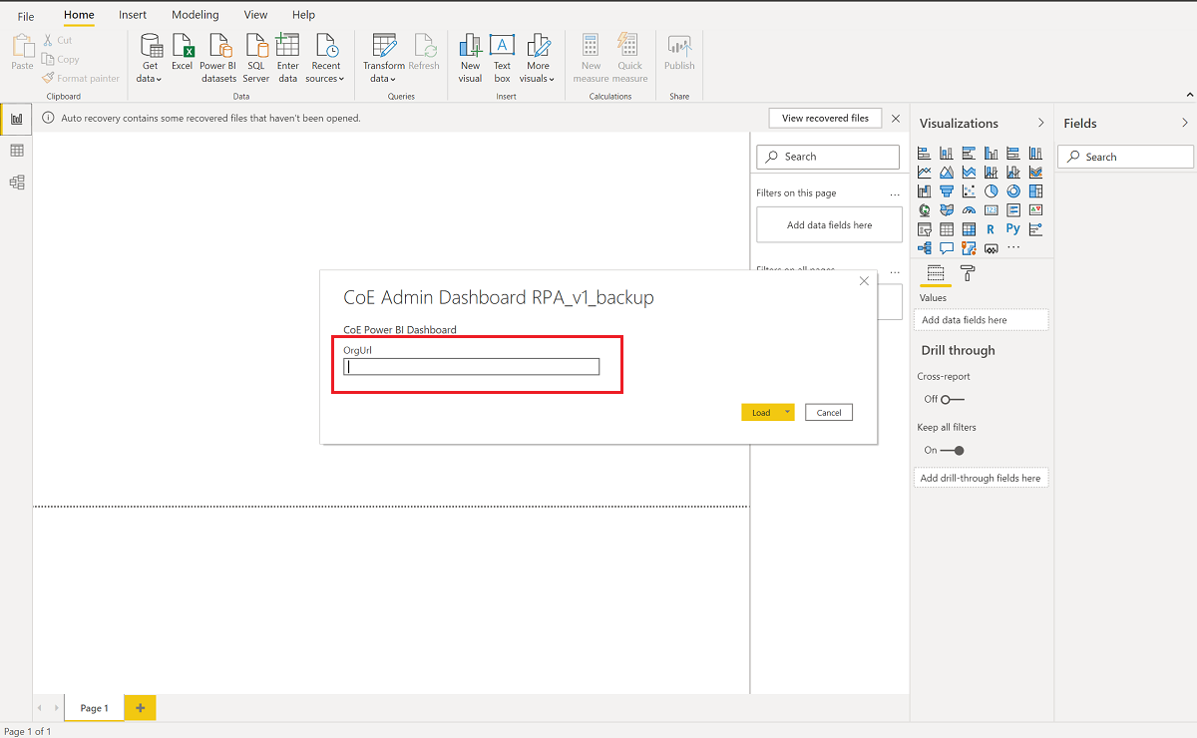Screen dimensions: 1197x738
Task: Select the Matrix visual
Action: 969,228
